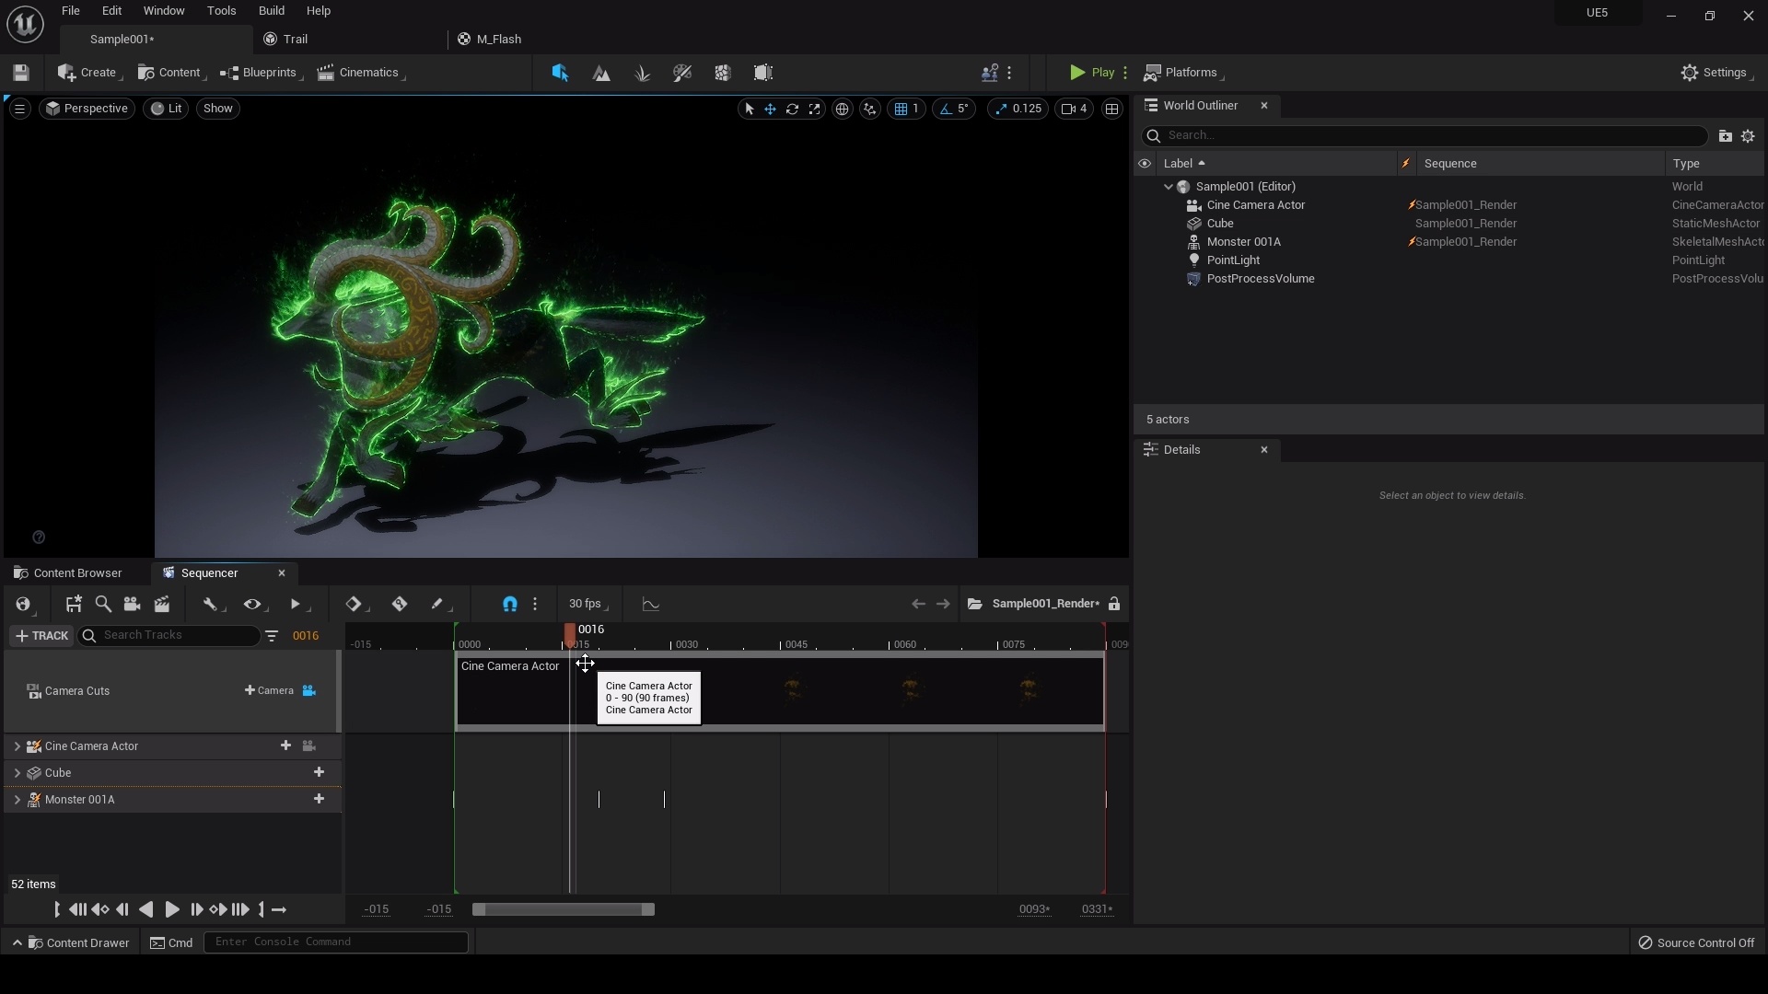Collapse the Sample001 (Editor) tree item

[1168, 186]
